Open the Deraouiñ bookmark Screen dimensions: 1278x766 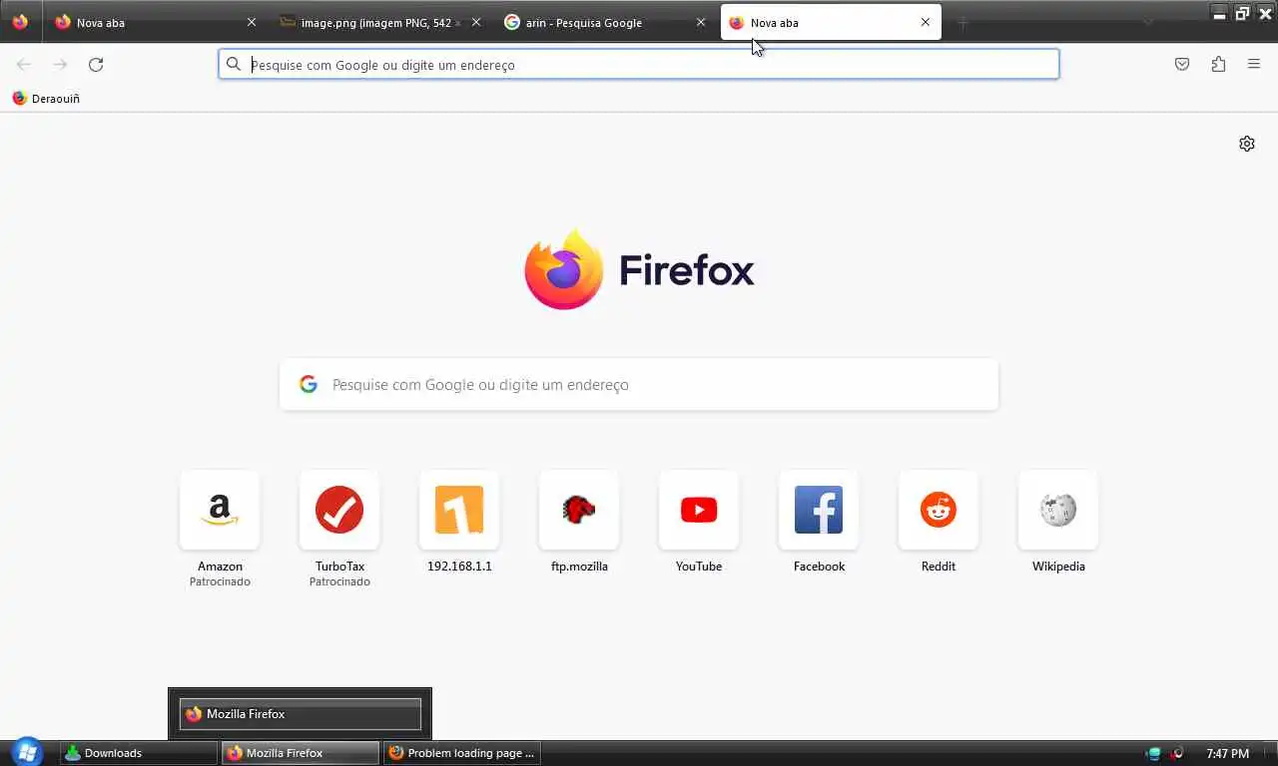point(46,99)
